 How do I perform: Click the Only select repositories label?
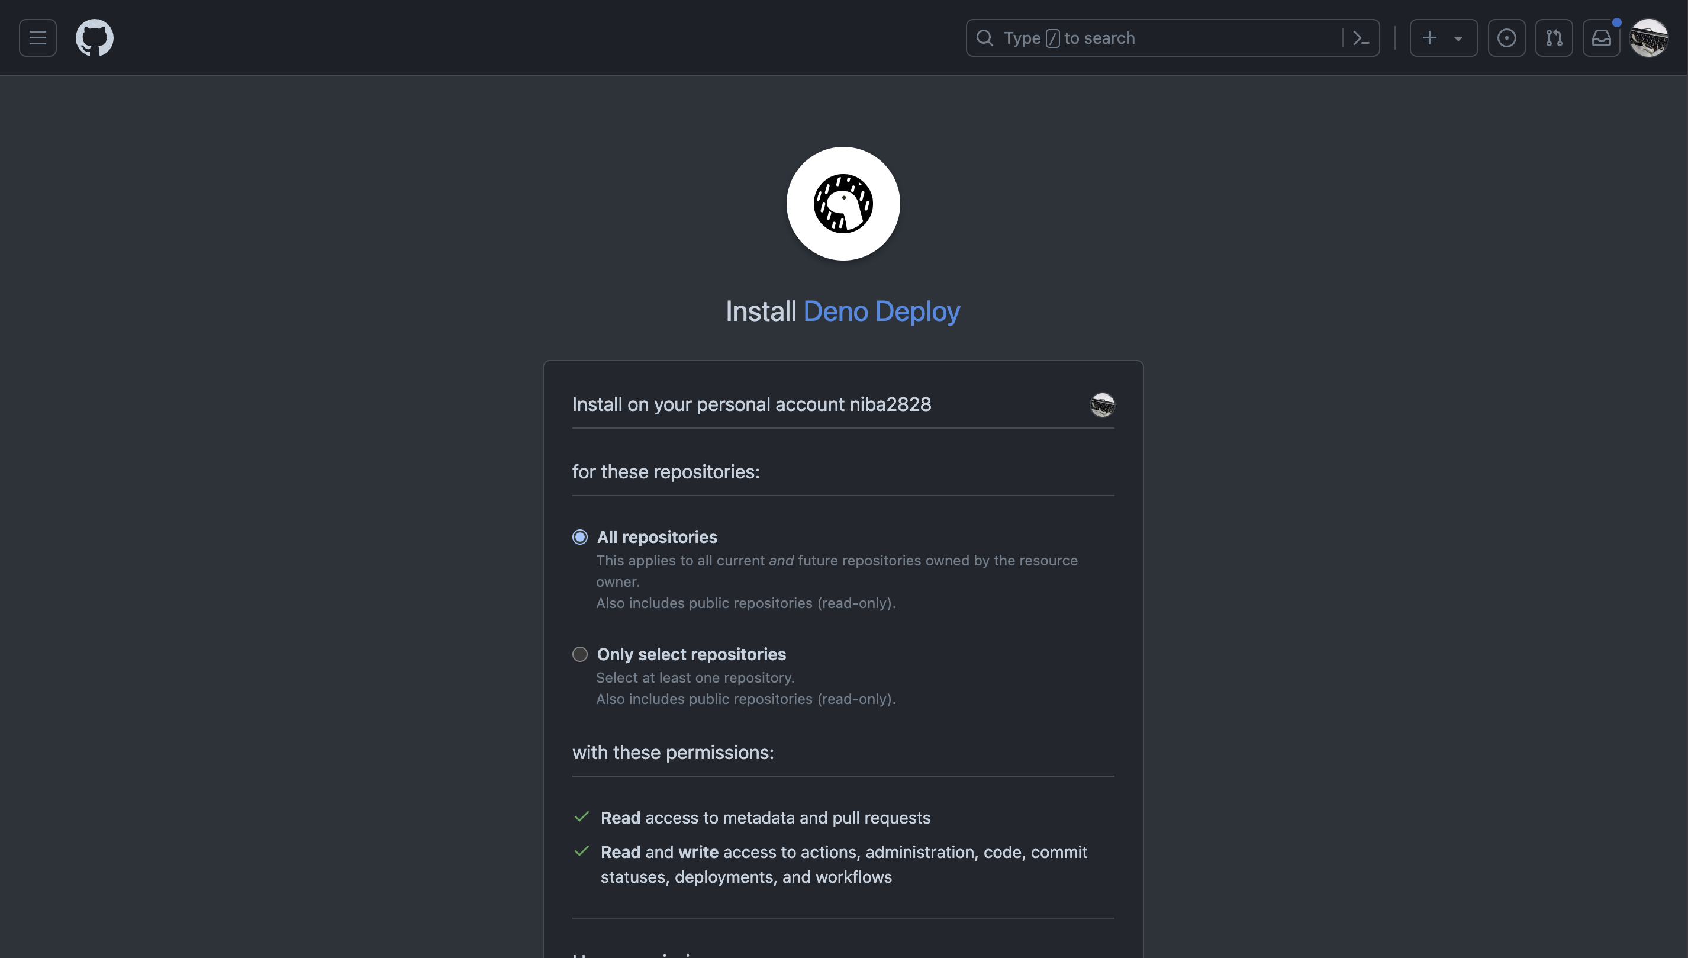(691, 654)
